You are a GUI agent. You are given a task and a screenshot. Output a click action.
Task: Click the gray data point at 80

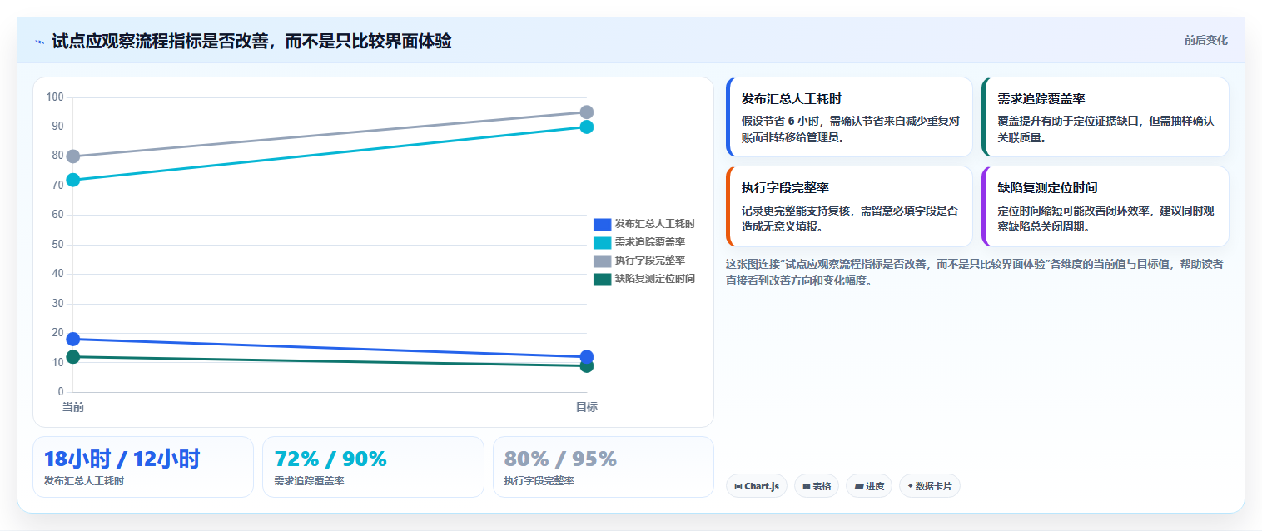(73, 156)
